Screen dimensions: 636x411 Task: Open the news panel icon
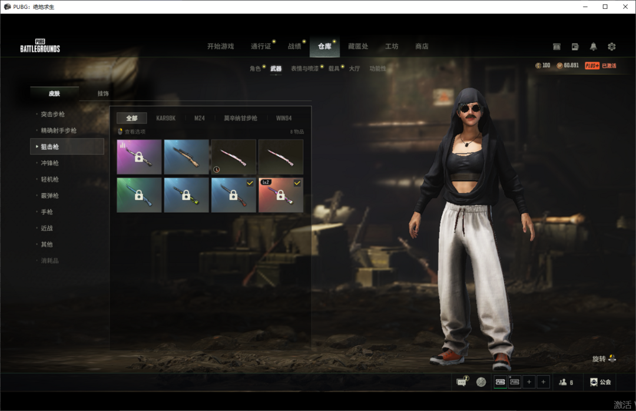[x=575, y=47]
